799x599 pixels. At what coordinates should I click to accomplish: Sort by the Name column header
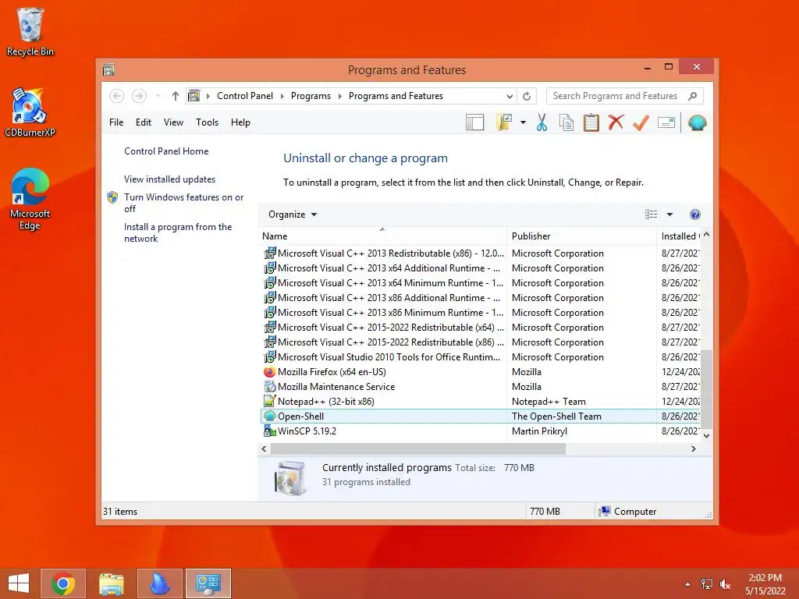382,236
